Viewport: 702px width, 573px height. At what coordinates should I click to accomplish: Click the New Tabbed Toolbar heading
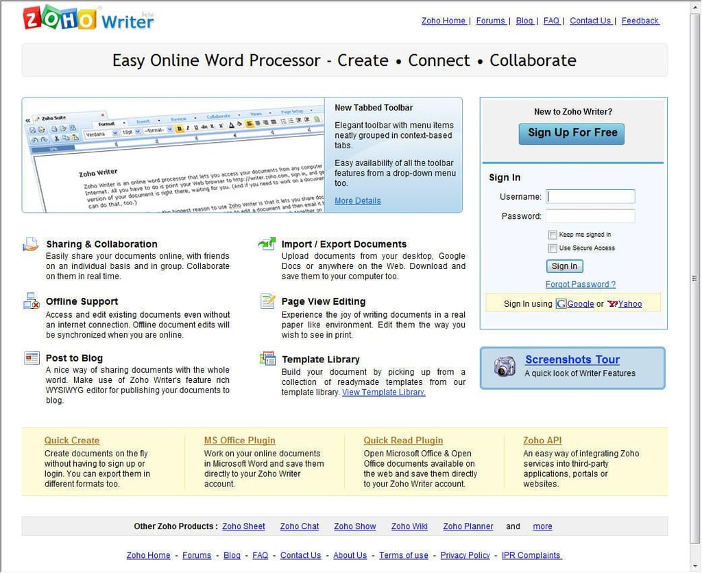point(374,108)
